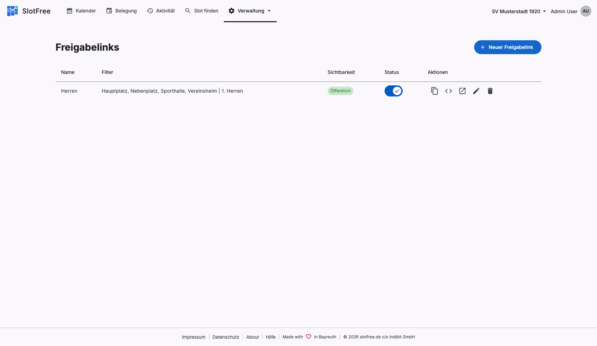Expand the Verwaltung dropdown menu
597x346 pixels.
(250, 11)
